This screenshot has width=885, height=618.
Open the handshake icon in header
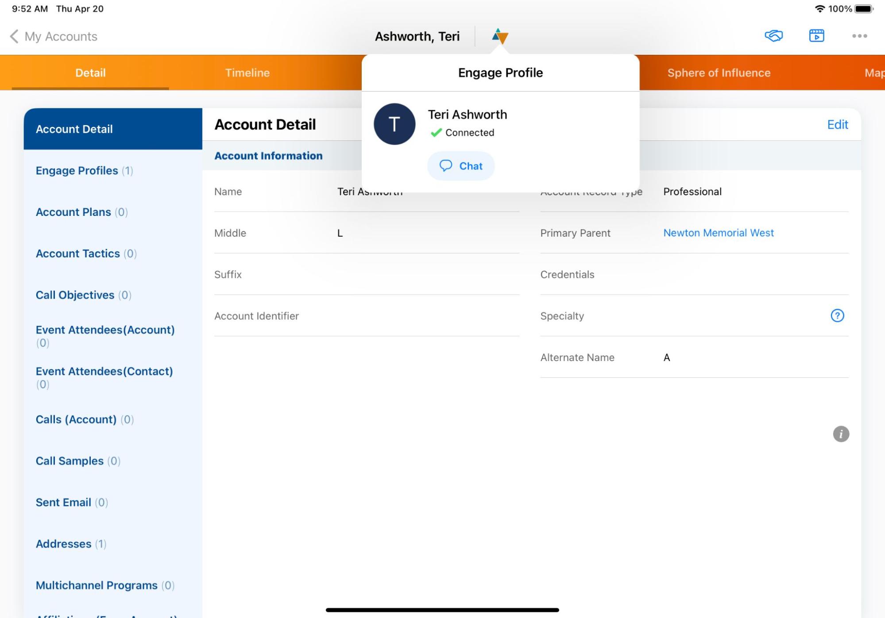click(773, 36)
